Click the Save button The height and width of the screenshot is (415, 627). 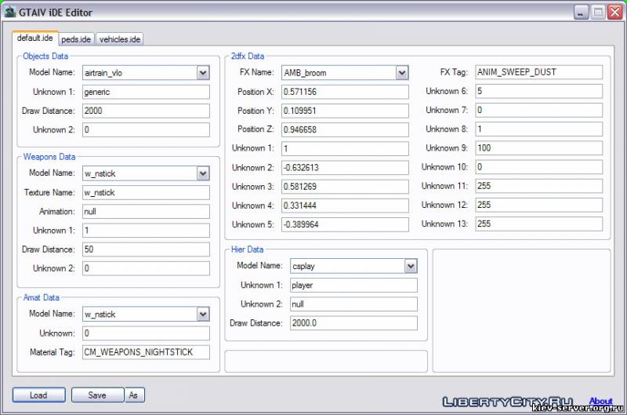[97, 395]
